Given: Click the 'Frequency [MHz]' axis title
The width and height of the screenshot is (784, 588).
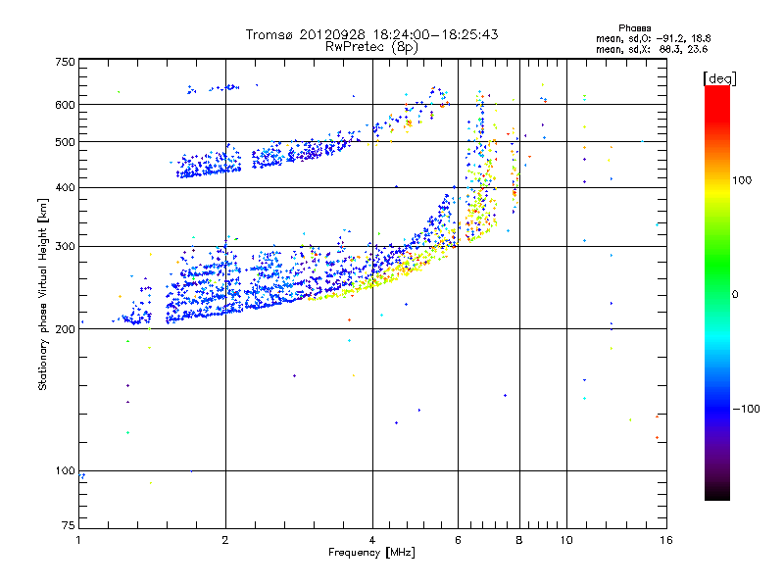Looking at the screenshot, I should pyautogui.click(x=371, y=553).
